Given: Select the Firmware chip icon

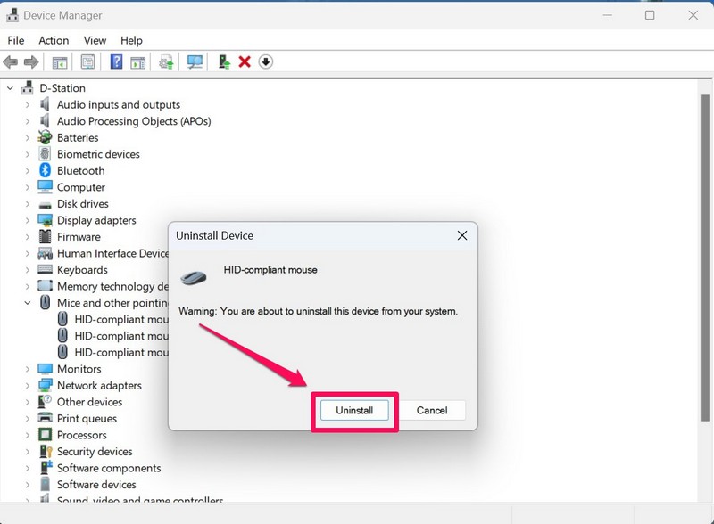Looking at the screenshot, I should [x=46, y=236].
